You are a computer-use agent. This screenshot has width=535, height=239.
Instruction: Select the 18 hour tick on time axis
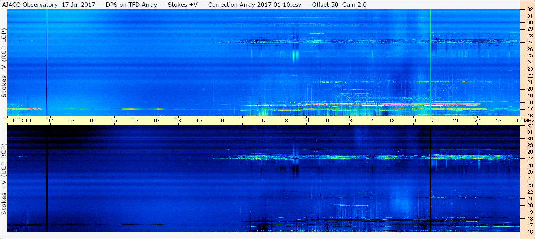(392, 121)
